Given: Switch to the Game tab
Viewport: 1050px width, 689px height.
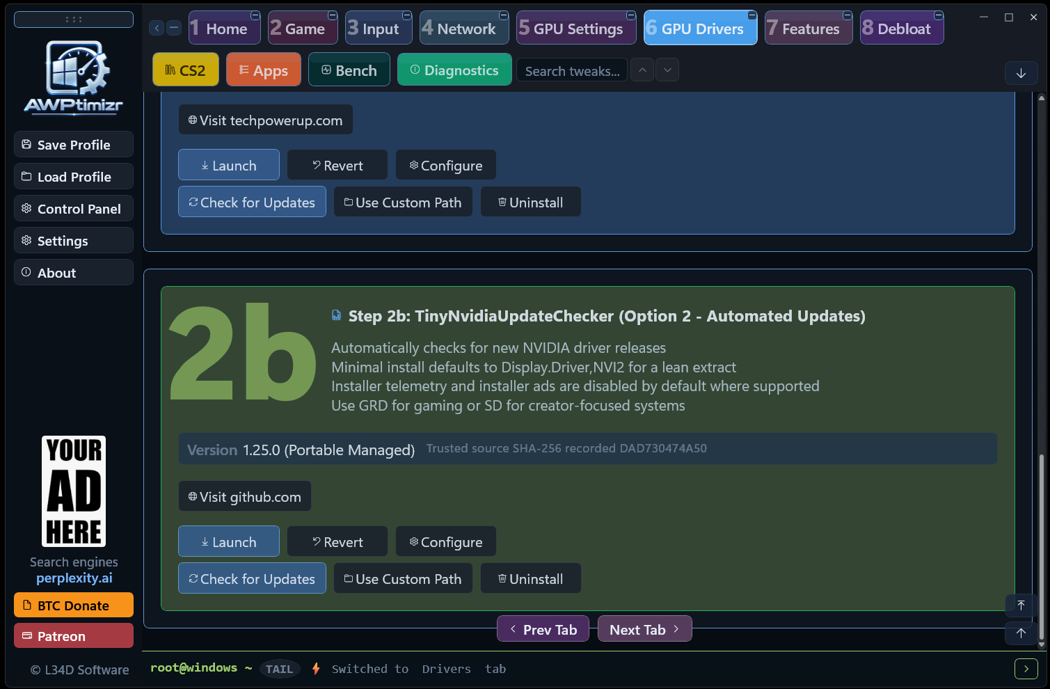Looking at the screenshot, I should [303, 28].
